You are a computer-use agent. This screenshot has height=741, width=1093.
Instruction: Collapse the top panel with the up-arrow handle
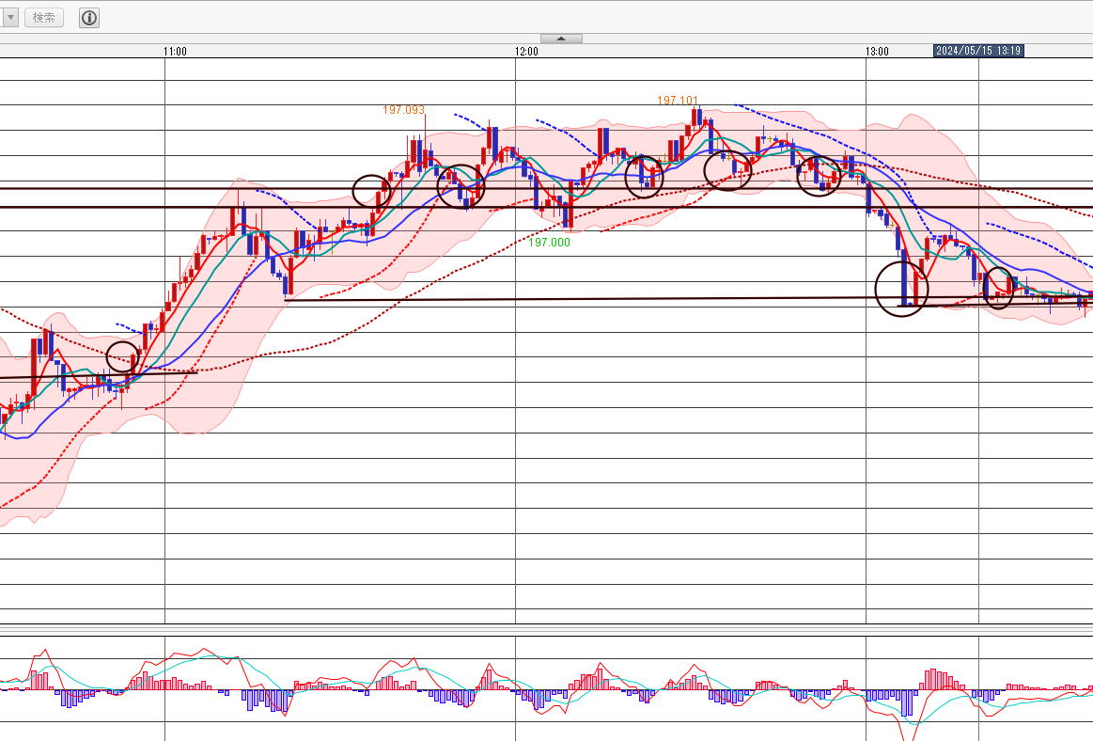561,39
